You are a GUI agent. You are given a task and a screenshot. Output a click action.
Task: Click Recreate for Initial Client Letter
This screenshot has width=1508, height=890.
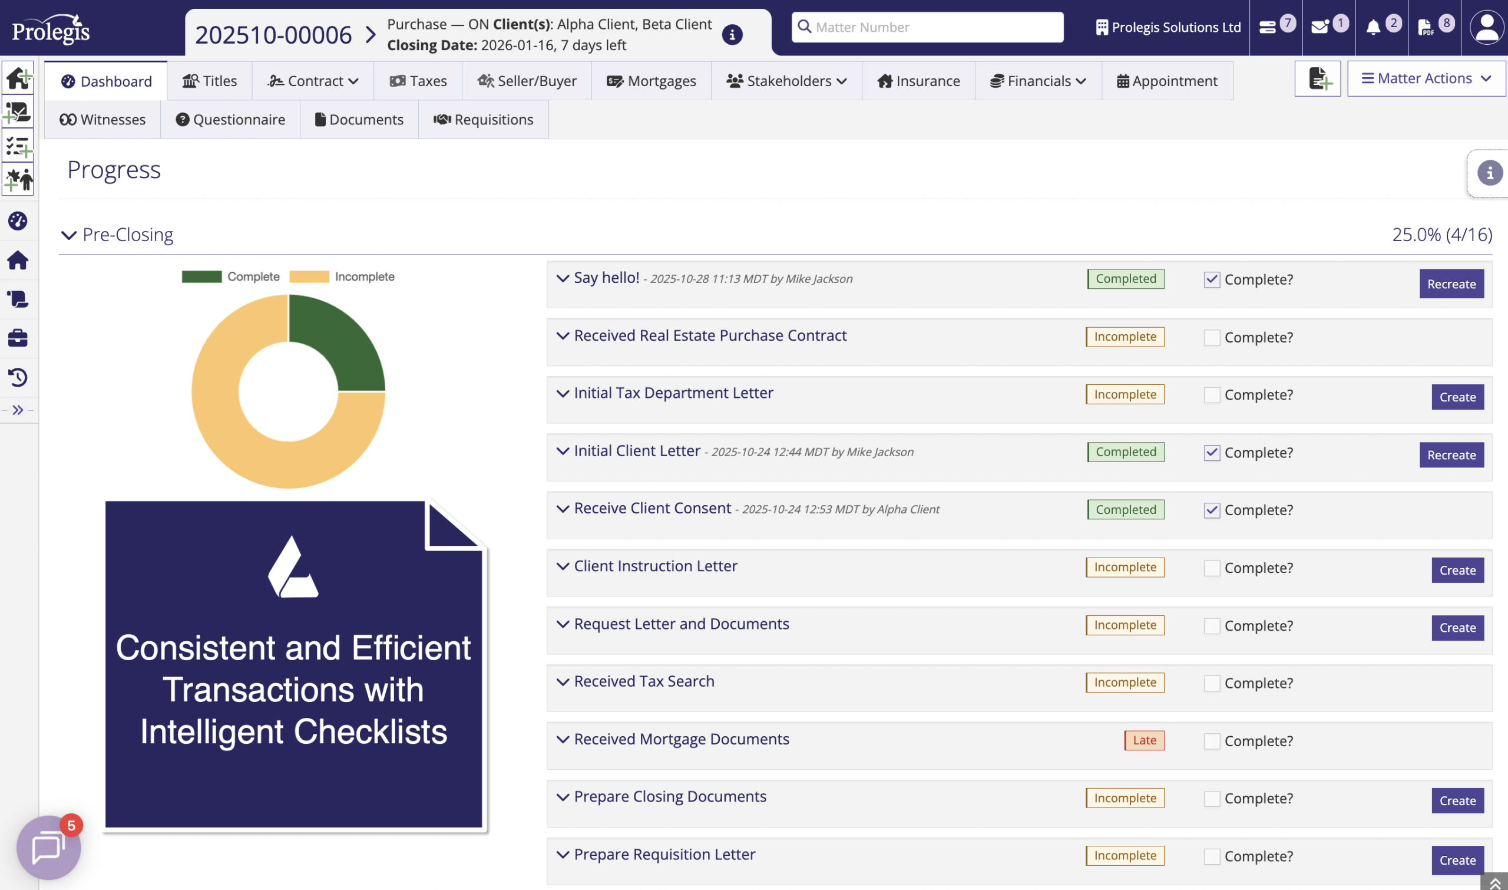(1451, 455)
